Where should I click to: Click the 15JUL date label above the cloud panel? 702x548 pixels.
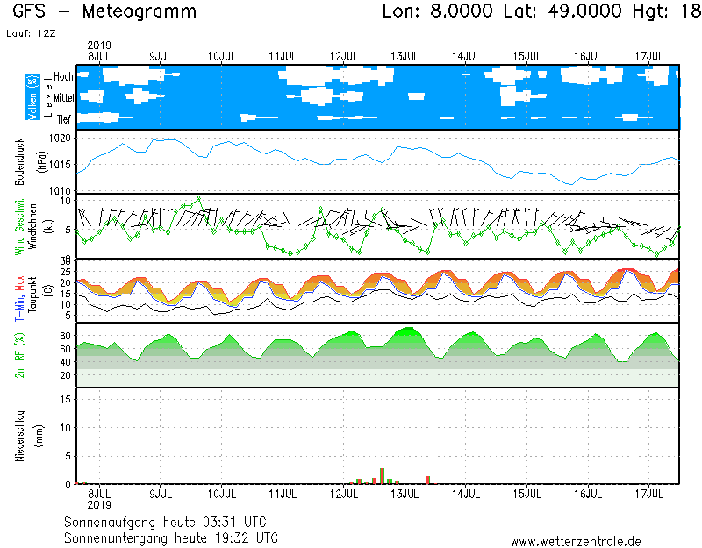pos(527,56)
